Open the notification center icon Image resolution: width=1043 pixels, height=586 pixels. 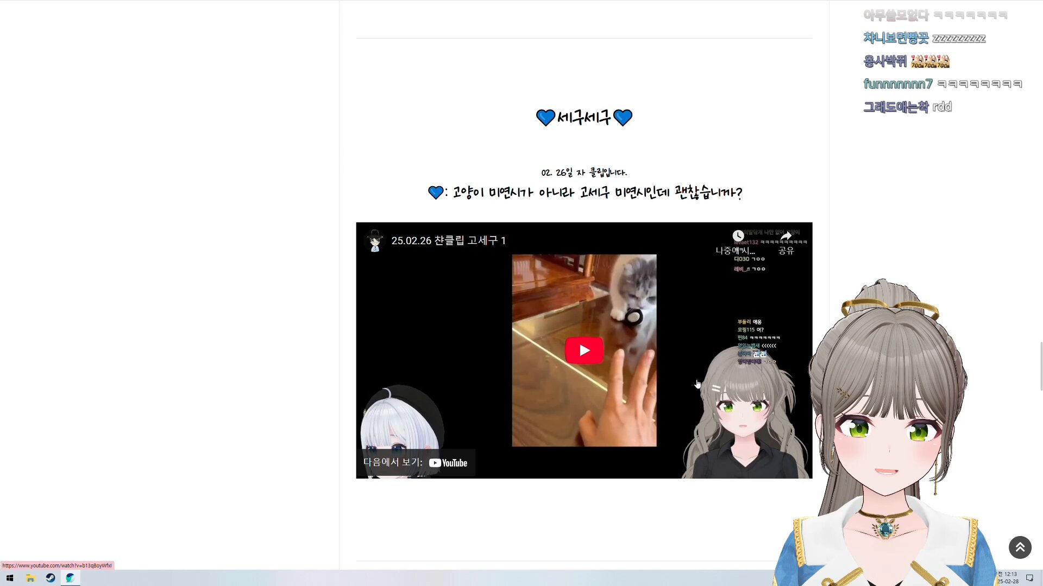tap(1029, 578)
